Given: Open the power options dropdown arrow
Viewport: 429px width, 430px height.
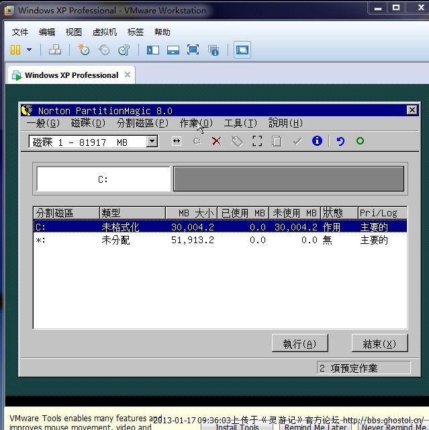Looking at the screenshot, I should [x=29, y=50].
